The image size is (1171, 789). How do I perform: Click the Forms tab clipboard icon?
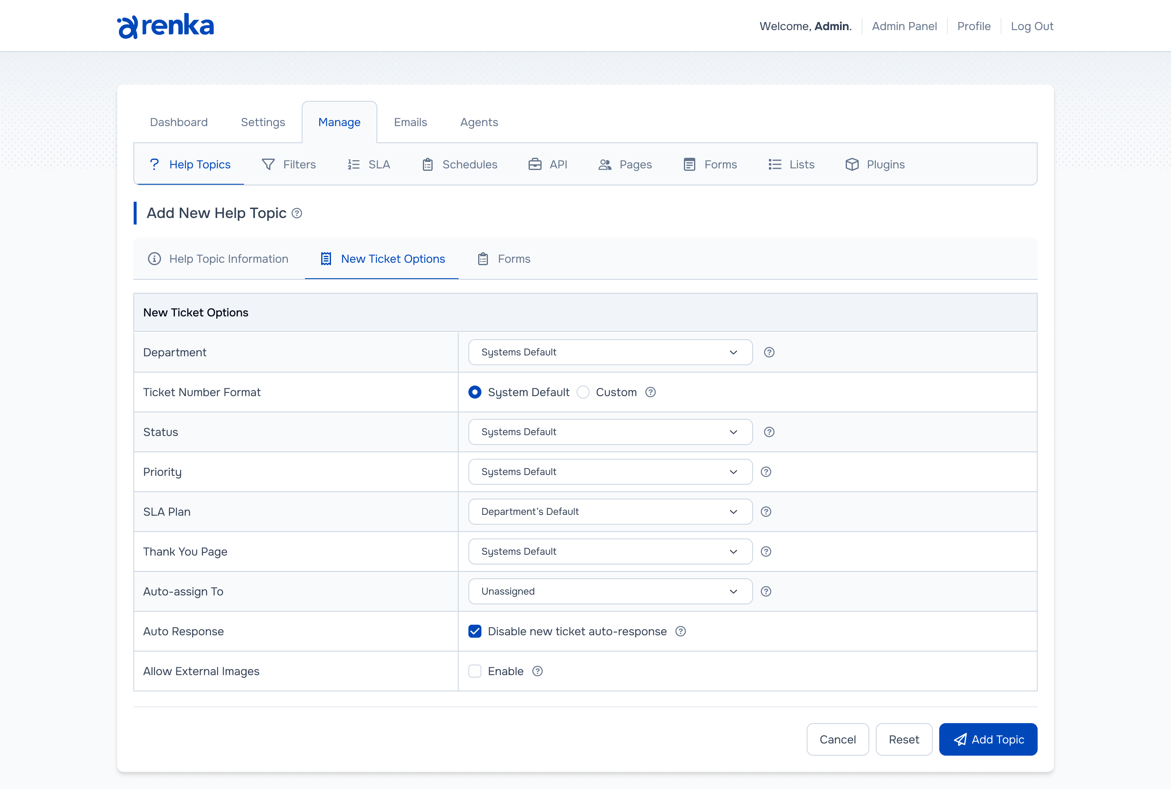tap(483, 259)
